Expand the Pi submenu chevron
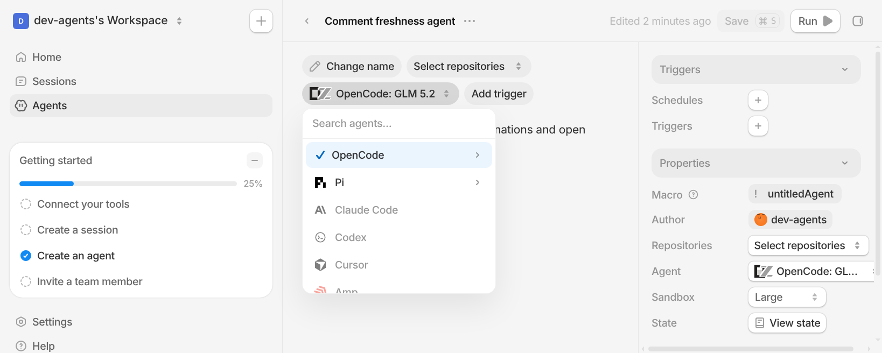 coord(478,182)
